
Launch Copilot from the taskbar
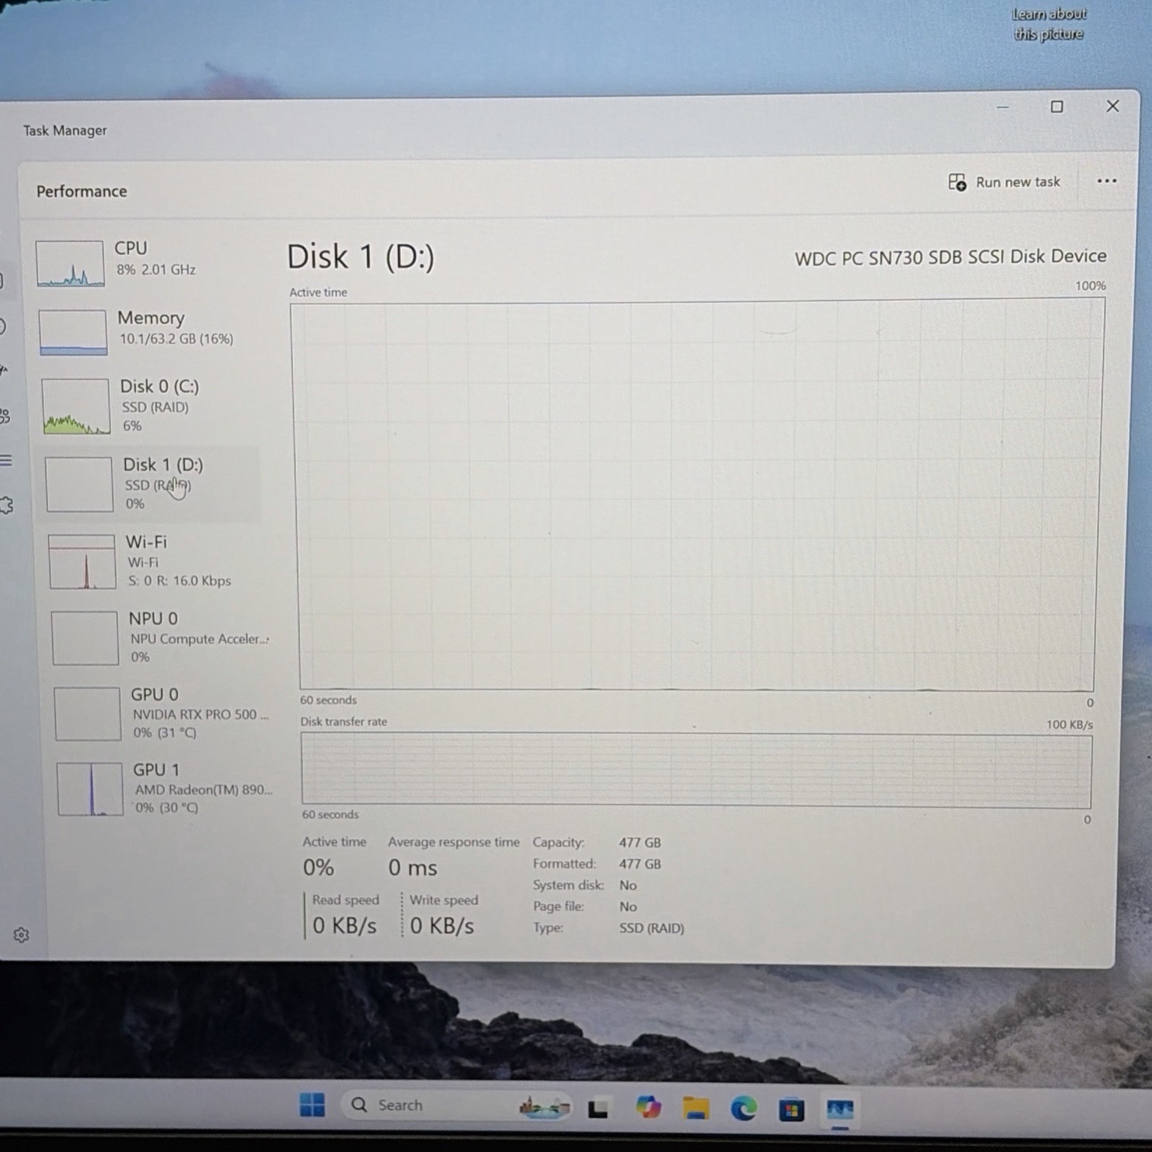[x=648, y=1107]
